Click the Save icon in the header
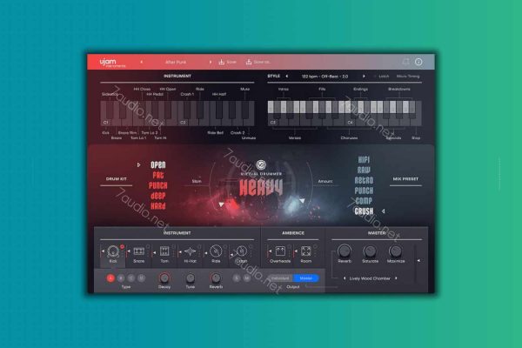The image size is (522, 348). point(221,62)
